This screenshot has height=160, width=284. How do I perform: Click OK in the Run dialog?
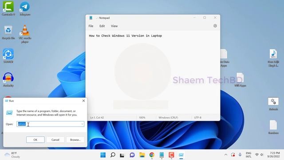pyautogui.click(x=35, y=140)
